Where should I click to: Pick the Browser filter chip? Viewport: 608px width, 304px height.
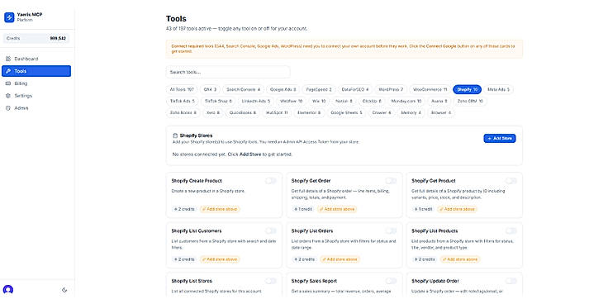[x=441, y=113]
